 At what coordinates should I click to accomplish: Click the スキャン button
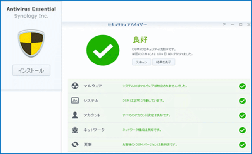(142, 62)
